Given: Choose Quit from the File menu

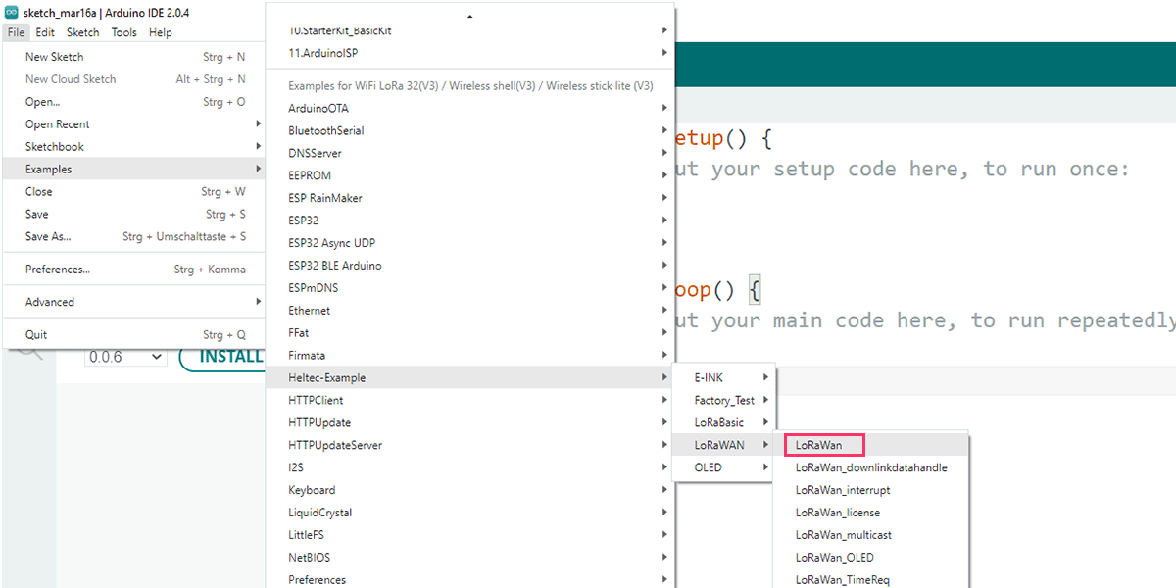Looking at the screenshot, I should point(133,335).
